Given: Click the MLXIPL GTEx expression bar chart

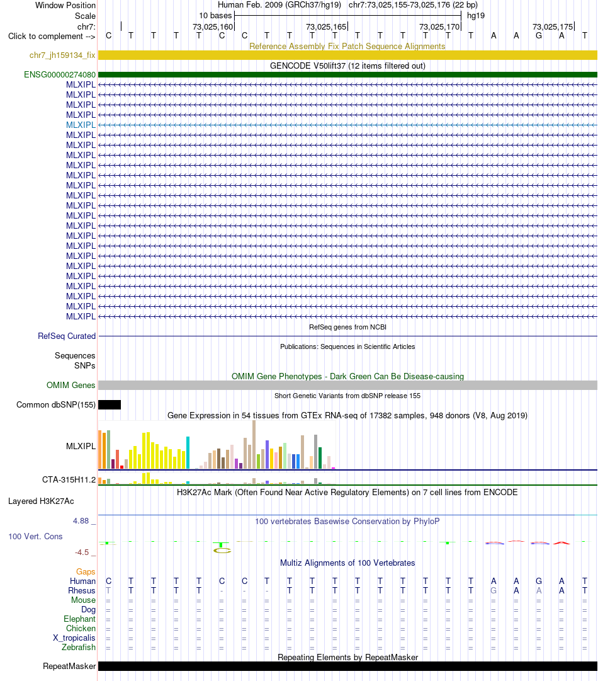Looking at the screenshot, I should [217, 445].
